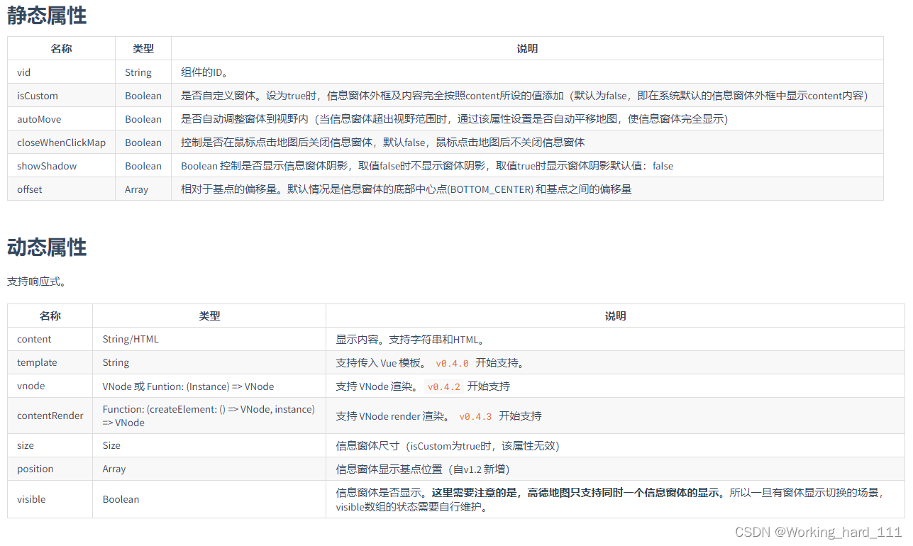Select the closeWhenClickMap row
The width and height of the screenshot is (913, 546).
[x=60, y=142]
